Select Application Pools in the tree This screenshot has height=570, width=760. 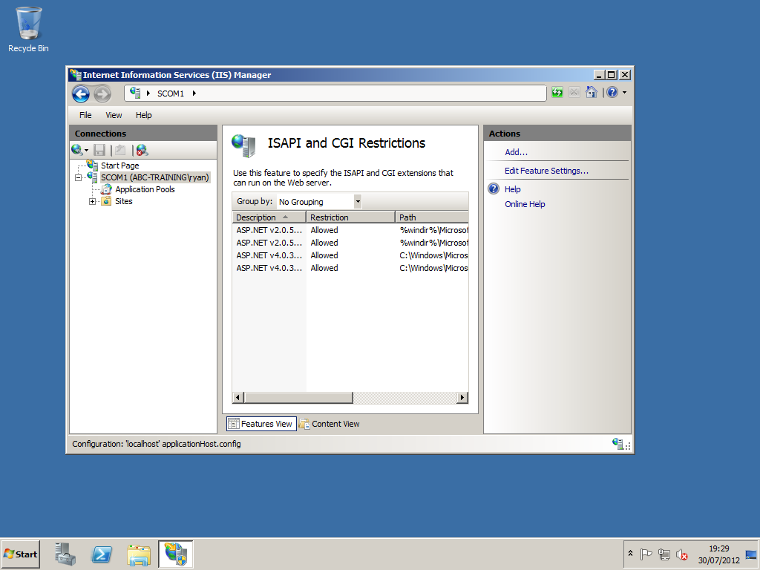pos(145,189)
